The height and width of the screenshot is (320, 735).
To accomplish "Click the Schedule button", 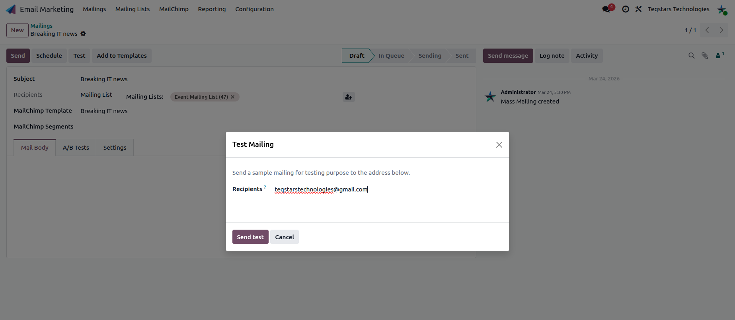I will click(49, 56).
